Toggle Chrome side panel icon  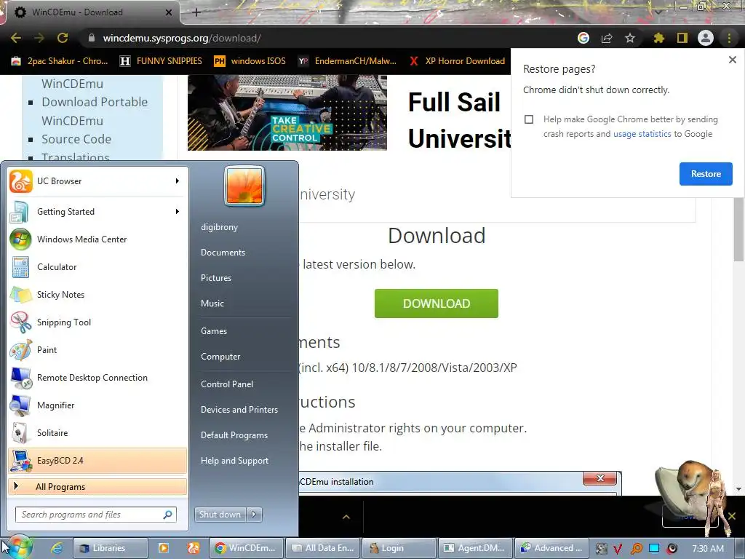point(682,38)
